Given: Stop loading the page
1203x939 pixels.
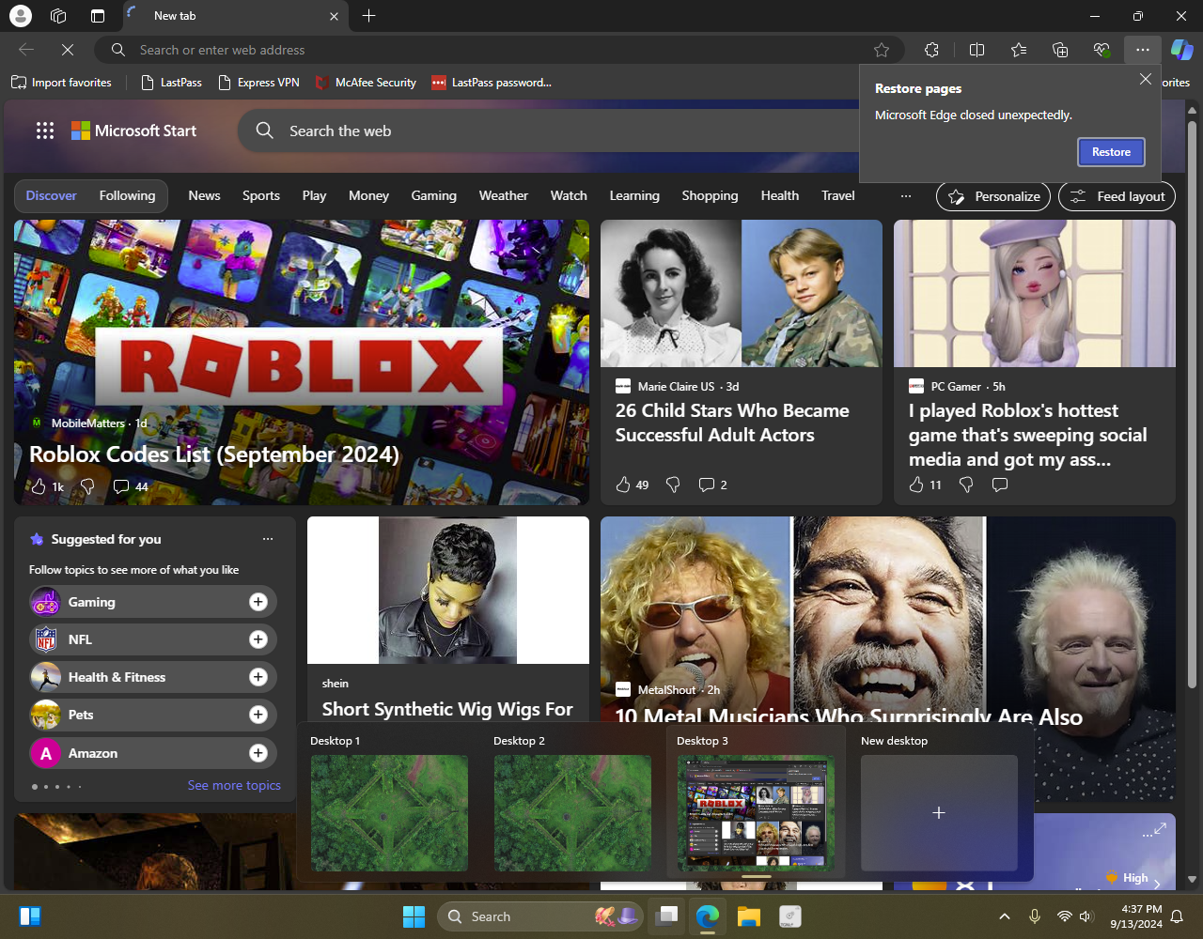Looking at the screenshot, I should 68,50.
